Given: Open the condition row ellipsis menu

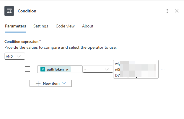Looking at the screenshot, I should pyautogui.click(x=163, y=69).
